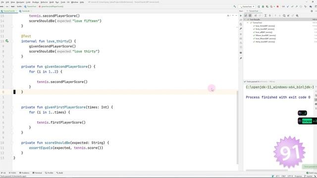Open Git tool window in bottom bar

[3, 173]
